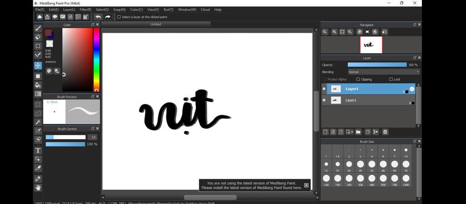The width and height of the screenshot is (466, 204).
Task: Select the Magic Wand tool
Action: coord(38,122)
